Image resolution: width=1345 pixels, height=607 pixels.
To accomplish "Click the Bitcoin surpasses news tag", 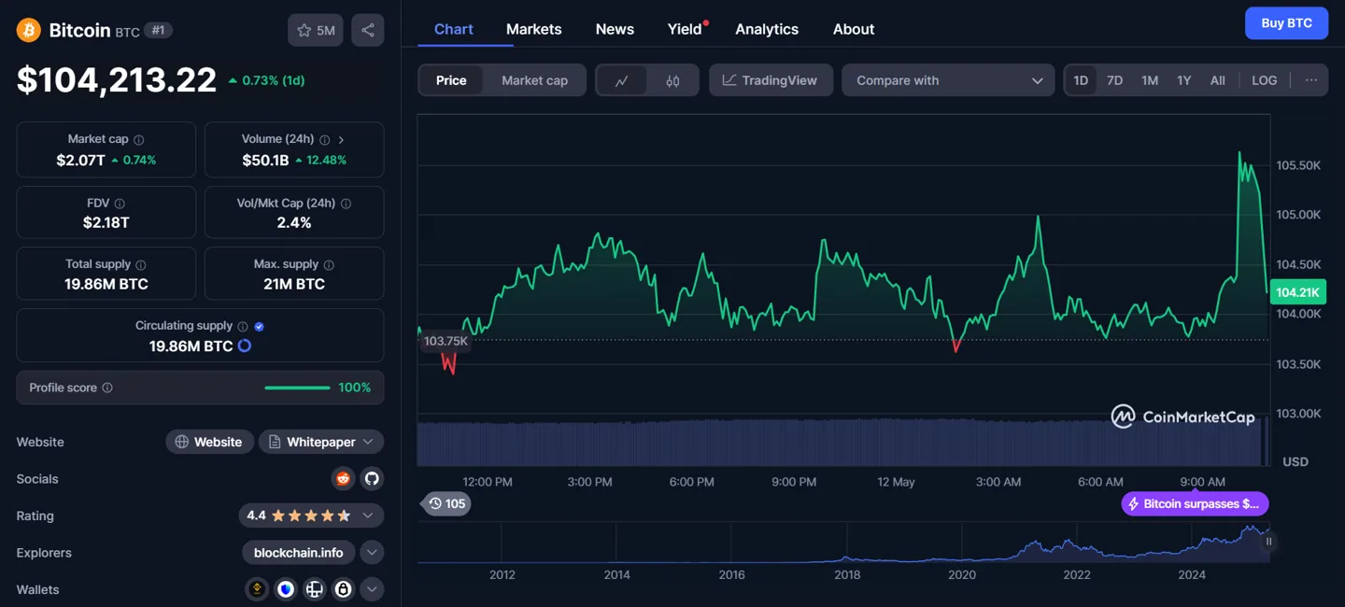I will tap(1195, 503).
